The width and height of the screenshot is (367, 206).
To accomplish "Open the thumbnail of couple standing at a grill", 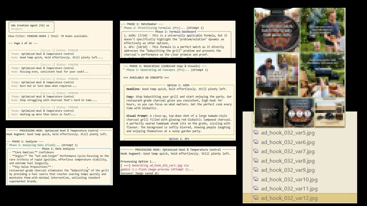I will (x=277, y=75).
